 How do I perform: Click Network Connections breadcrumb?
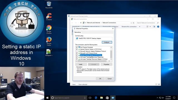109,23
